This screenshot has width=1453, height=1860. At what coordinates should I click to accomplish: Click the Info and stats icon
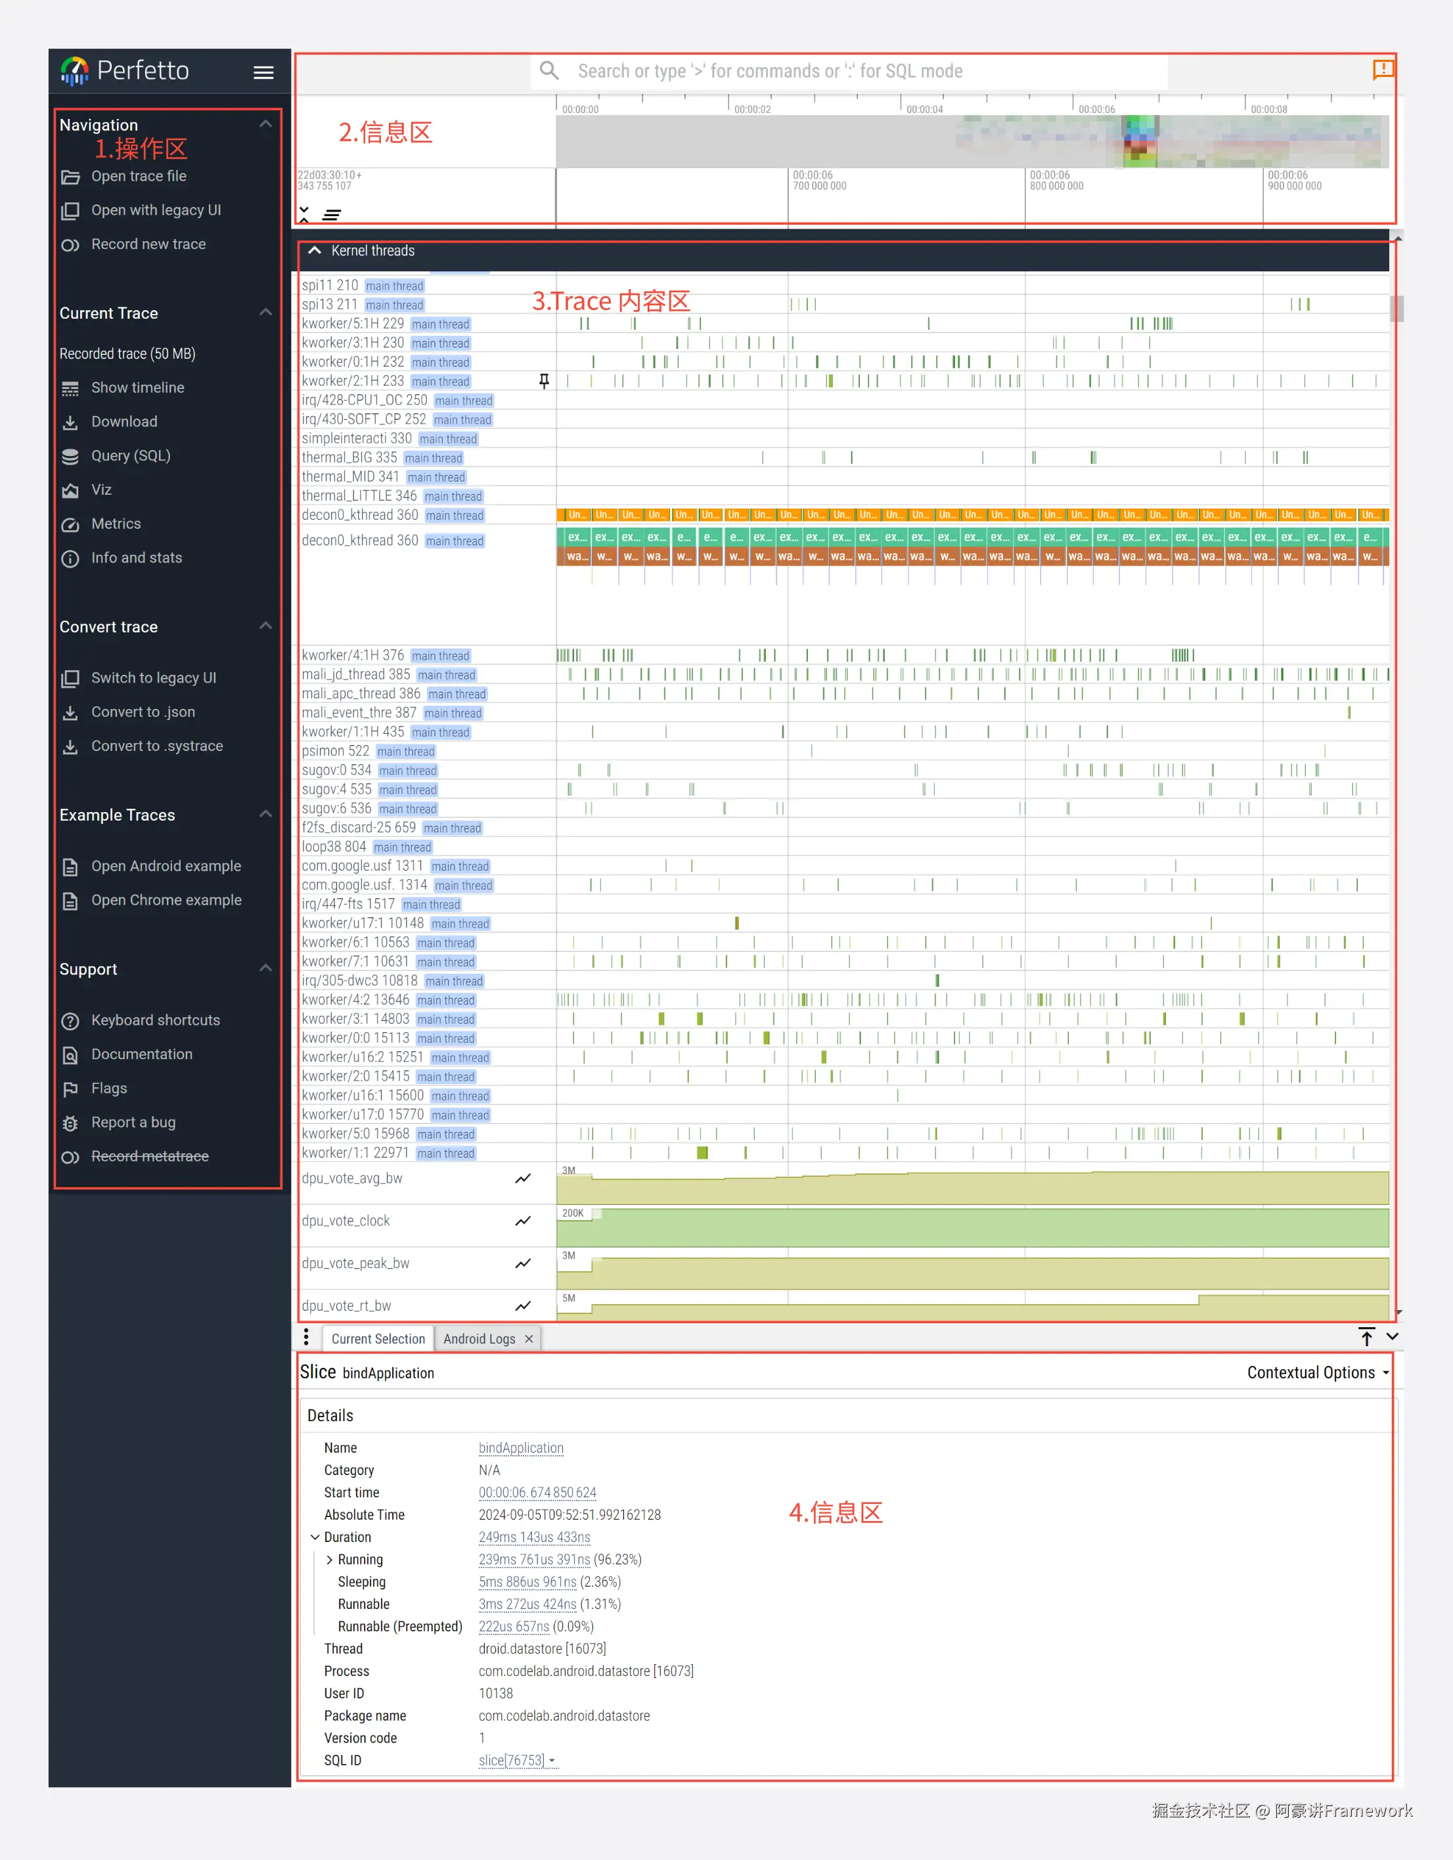click(71, 558)
